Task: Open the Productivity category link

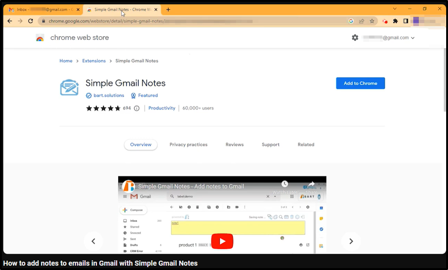Action: [x=162, y=108]
